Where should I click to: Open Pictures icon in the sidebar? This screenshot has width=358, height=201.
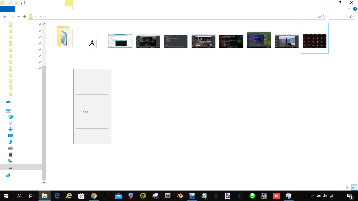point(10,148)
